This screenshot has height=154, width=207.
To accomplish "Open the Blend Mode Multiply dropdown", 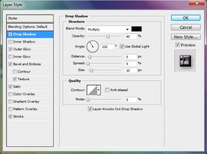I will [x=108, y=30].
